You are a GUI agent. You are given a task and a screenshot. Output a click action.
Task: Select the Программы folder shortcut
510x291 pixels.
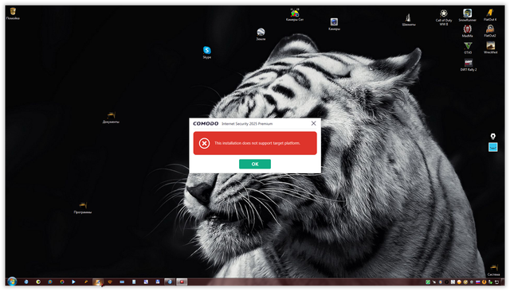(83, 208)
